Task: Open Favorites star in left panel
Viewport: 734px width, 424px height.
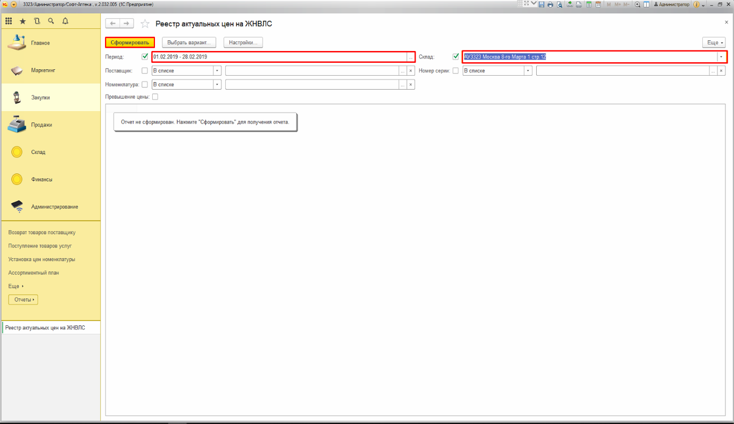Action: click(23, 21)
